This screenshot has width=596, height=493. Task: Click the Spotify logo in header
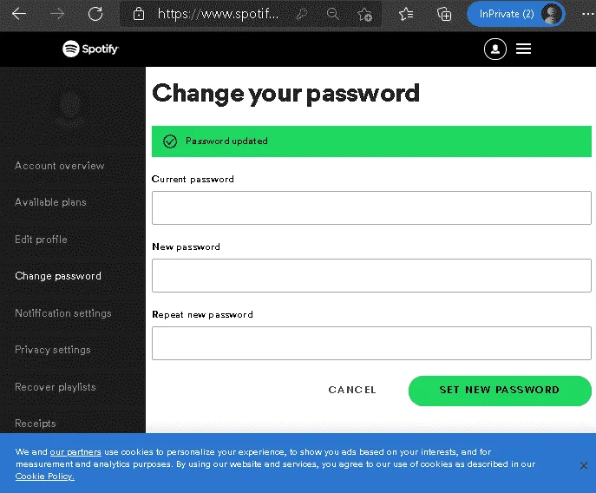click(90, 49)
